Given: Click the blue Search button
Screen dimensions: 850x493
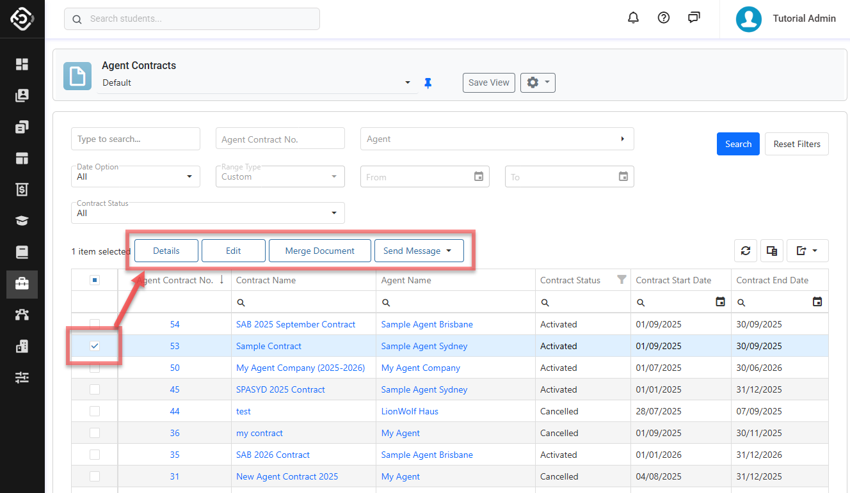Looking at the screenshot, I should coord(738,144).
